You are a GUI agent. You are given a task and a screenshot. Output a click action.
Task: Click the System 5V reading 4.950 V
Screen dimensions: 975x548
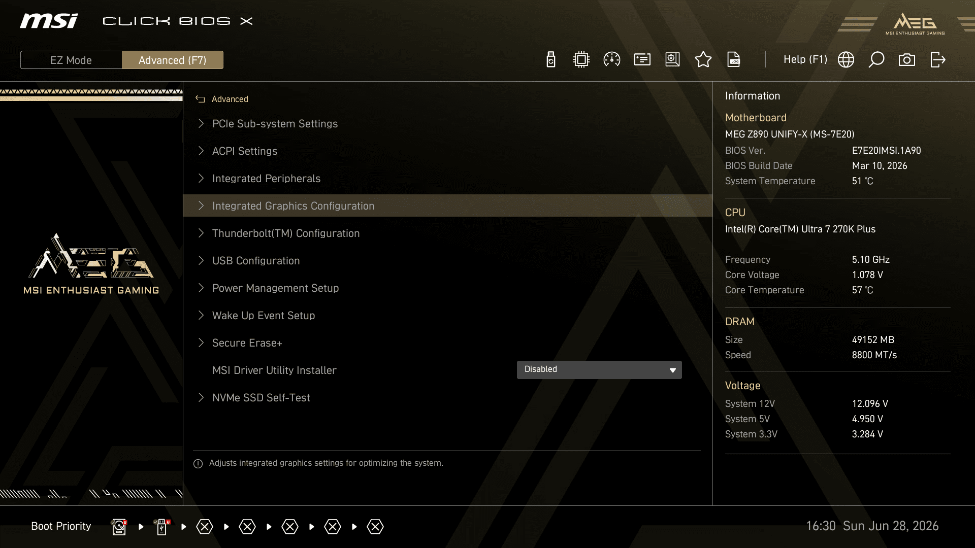(x=867, y=419)
